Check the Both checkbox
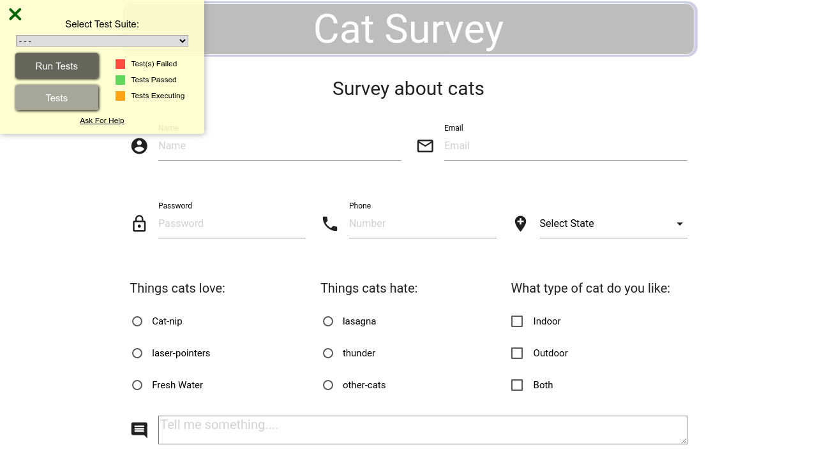The width and height of the screenshot is (817, 459). (517, 385)
